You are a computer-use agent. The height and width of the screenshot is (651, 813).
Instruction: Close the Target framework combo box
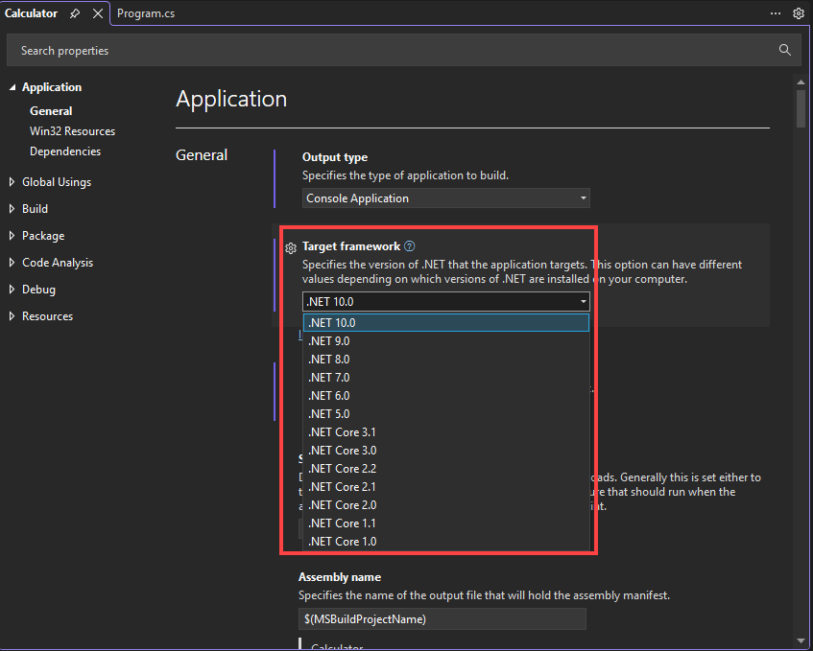583,301
